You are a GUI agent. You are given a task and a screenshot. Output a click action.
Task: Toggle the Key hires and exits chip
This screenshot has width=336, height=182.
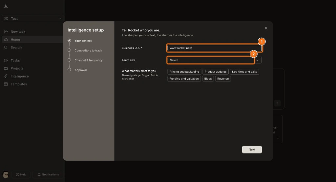pos(244,72)
